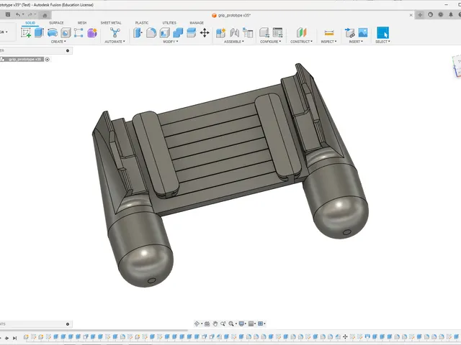This screenshot has height=345, width=461.
Task: Switch to the Utilities tab
Action: (169, 23)
